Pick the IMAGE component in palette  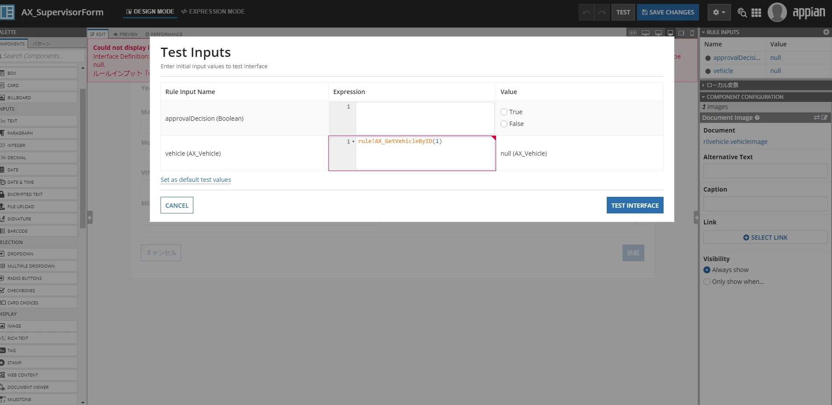[38, 326]
